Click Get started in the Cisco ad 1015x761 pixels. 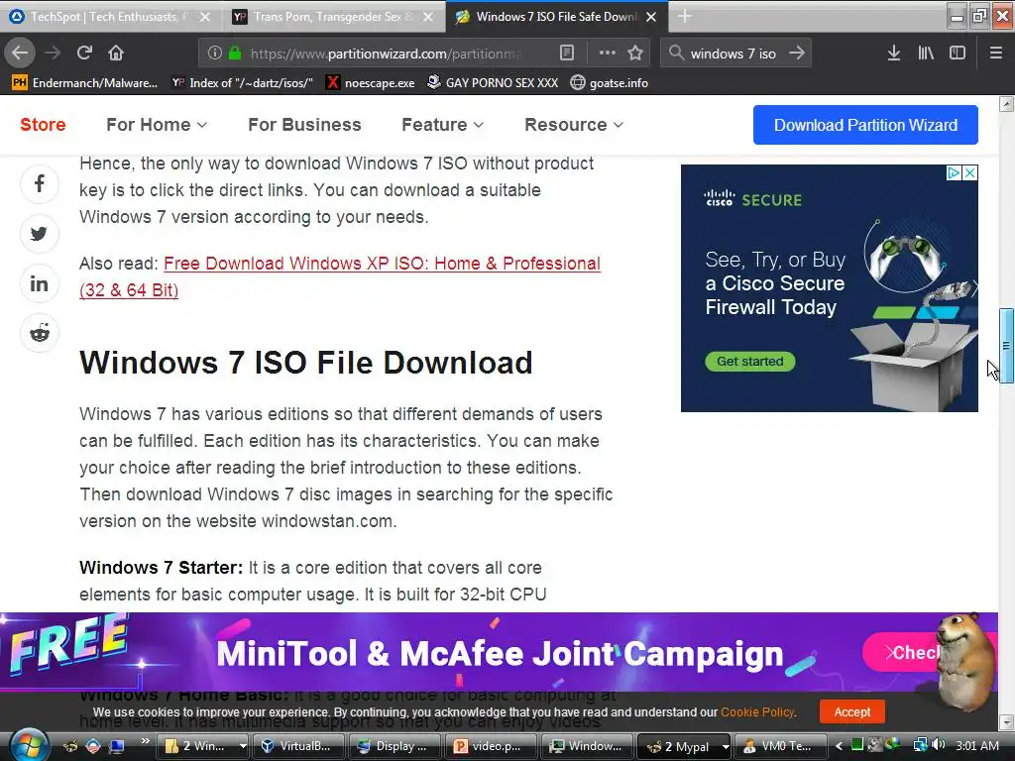[750, 361]
